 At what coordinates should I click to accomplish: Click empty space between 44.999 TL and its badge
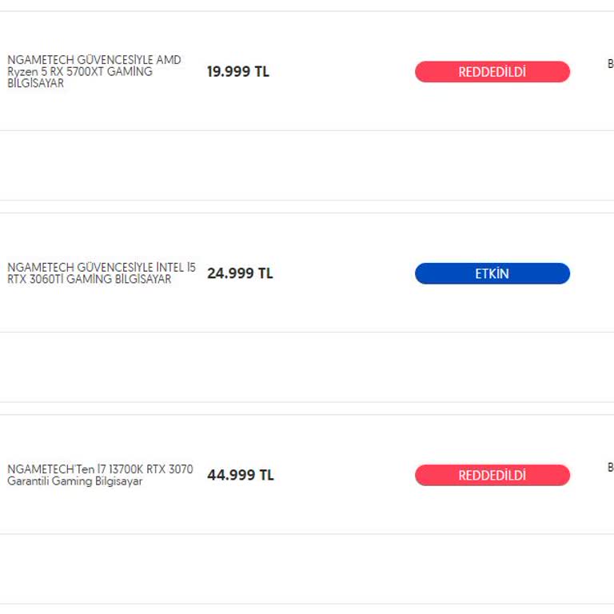point(344,475)
